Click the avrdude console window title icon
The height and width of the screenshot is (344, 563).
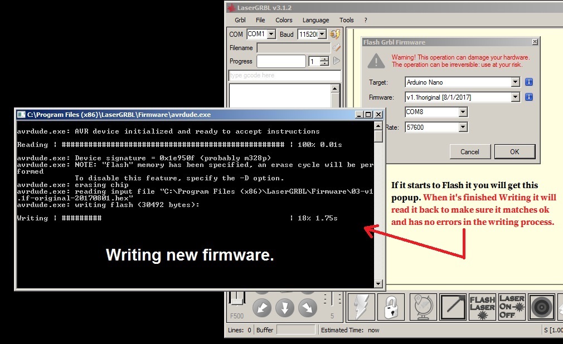point(21,115)
